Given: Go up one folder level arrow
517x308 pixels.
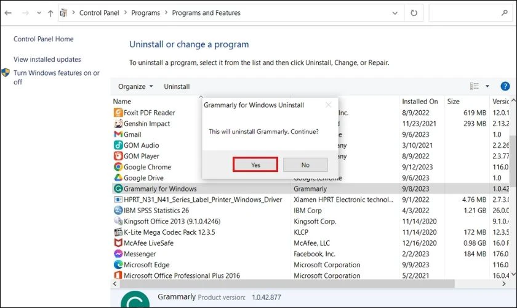Looking at the screenshot, I should click(x=50, y=13).
